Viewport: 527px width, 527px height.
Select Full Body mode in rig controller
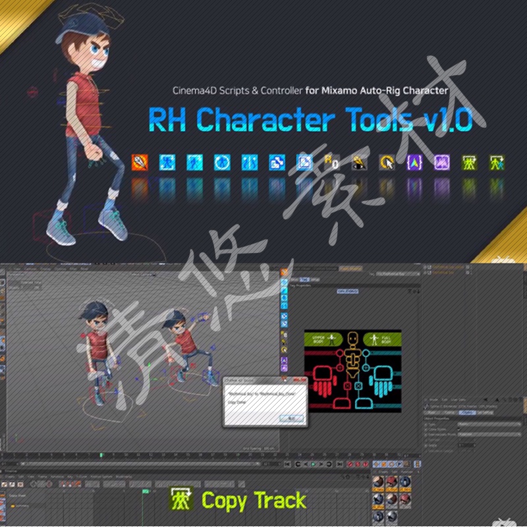[382, 340]
